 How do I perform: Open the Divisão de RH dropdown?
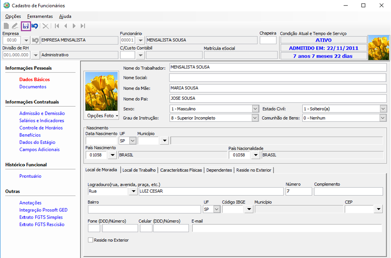click(x=36, y=55)
